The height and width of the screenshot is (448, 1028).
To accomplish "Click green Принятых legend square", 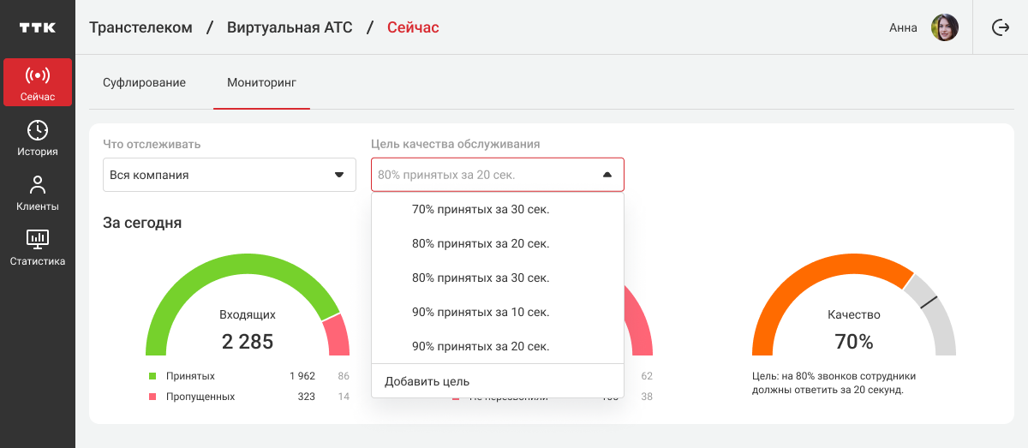I will 152,376.
